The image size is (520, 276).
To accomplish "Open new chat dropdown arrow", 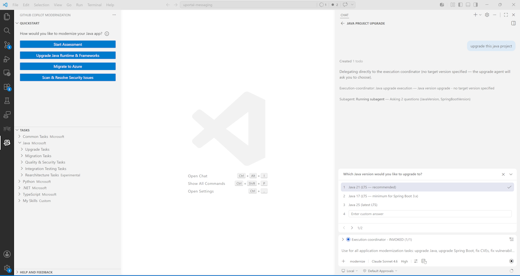I will point(480,15).
